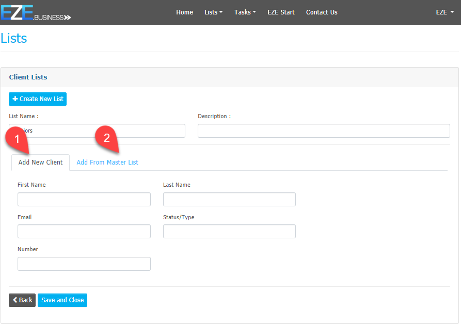Expand the Lists dropdown menu

coord(213,12)
